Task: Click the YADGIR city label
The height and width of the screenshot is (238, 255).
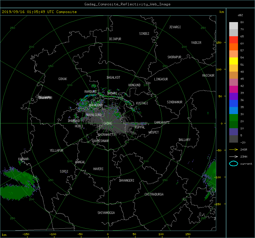Action: [196, 43]
